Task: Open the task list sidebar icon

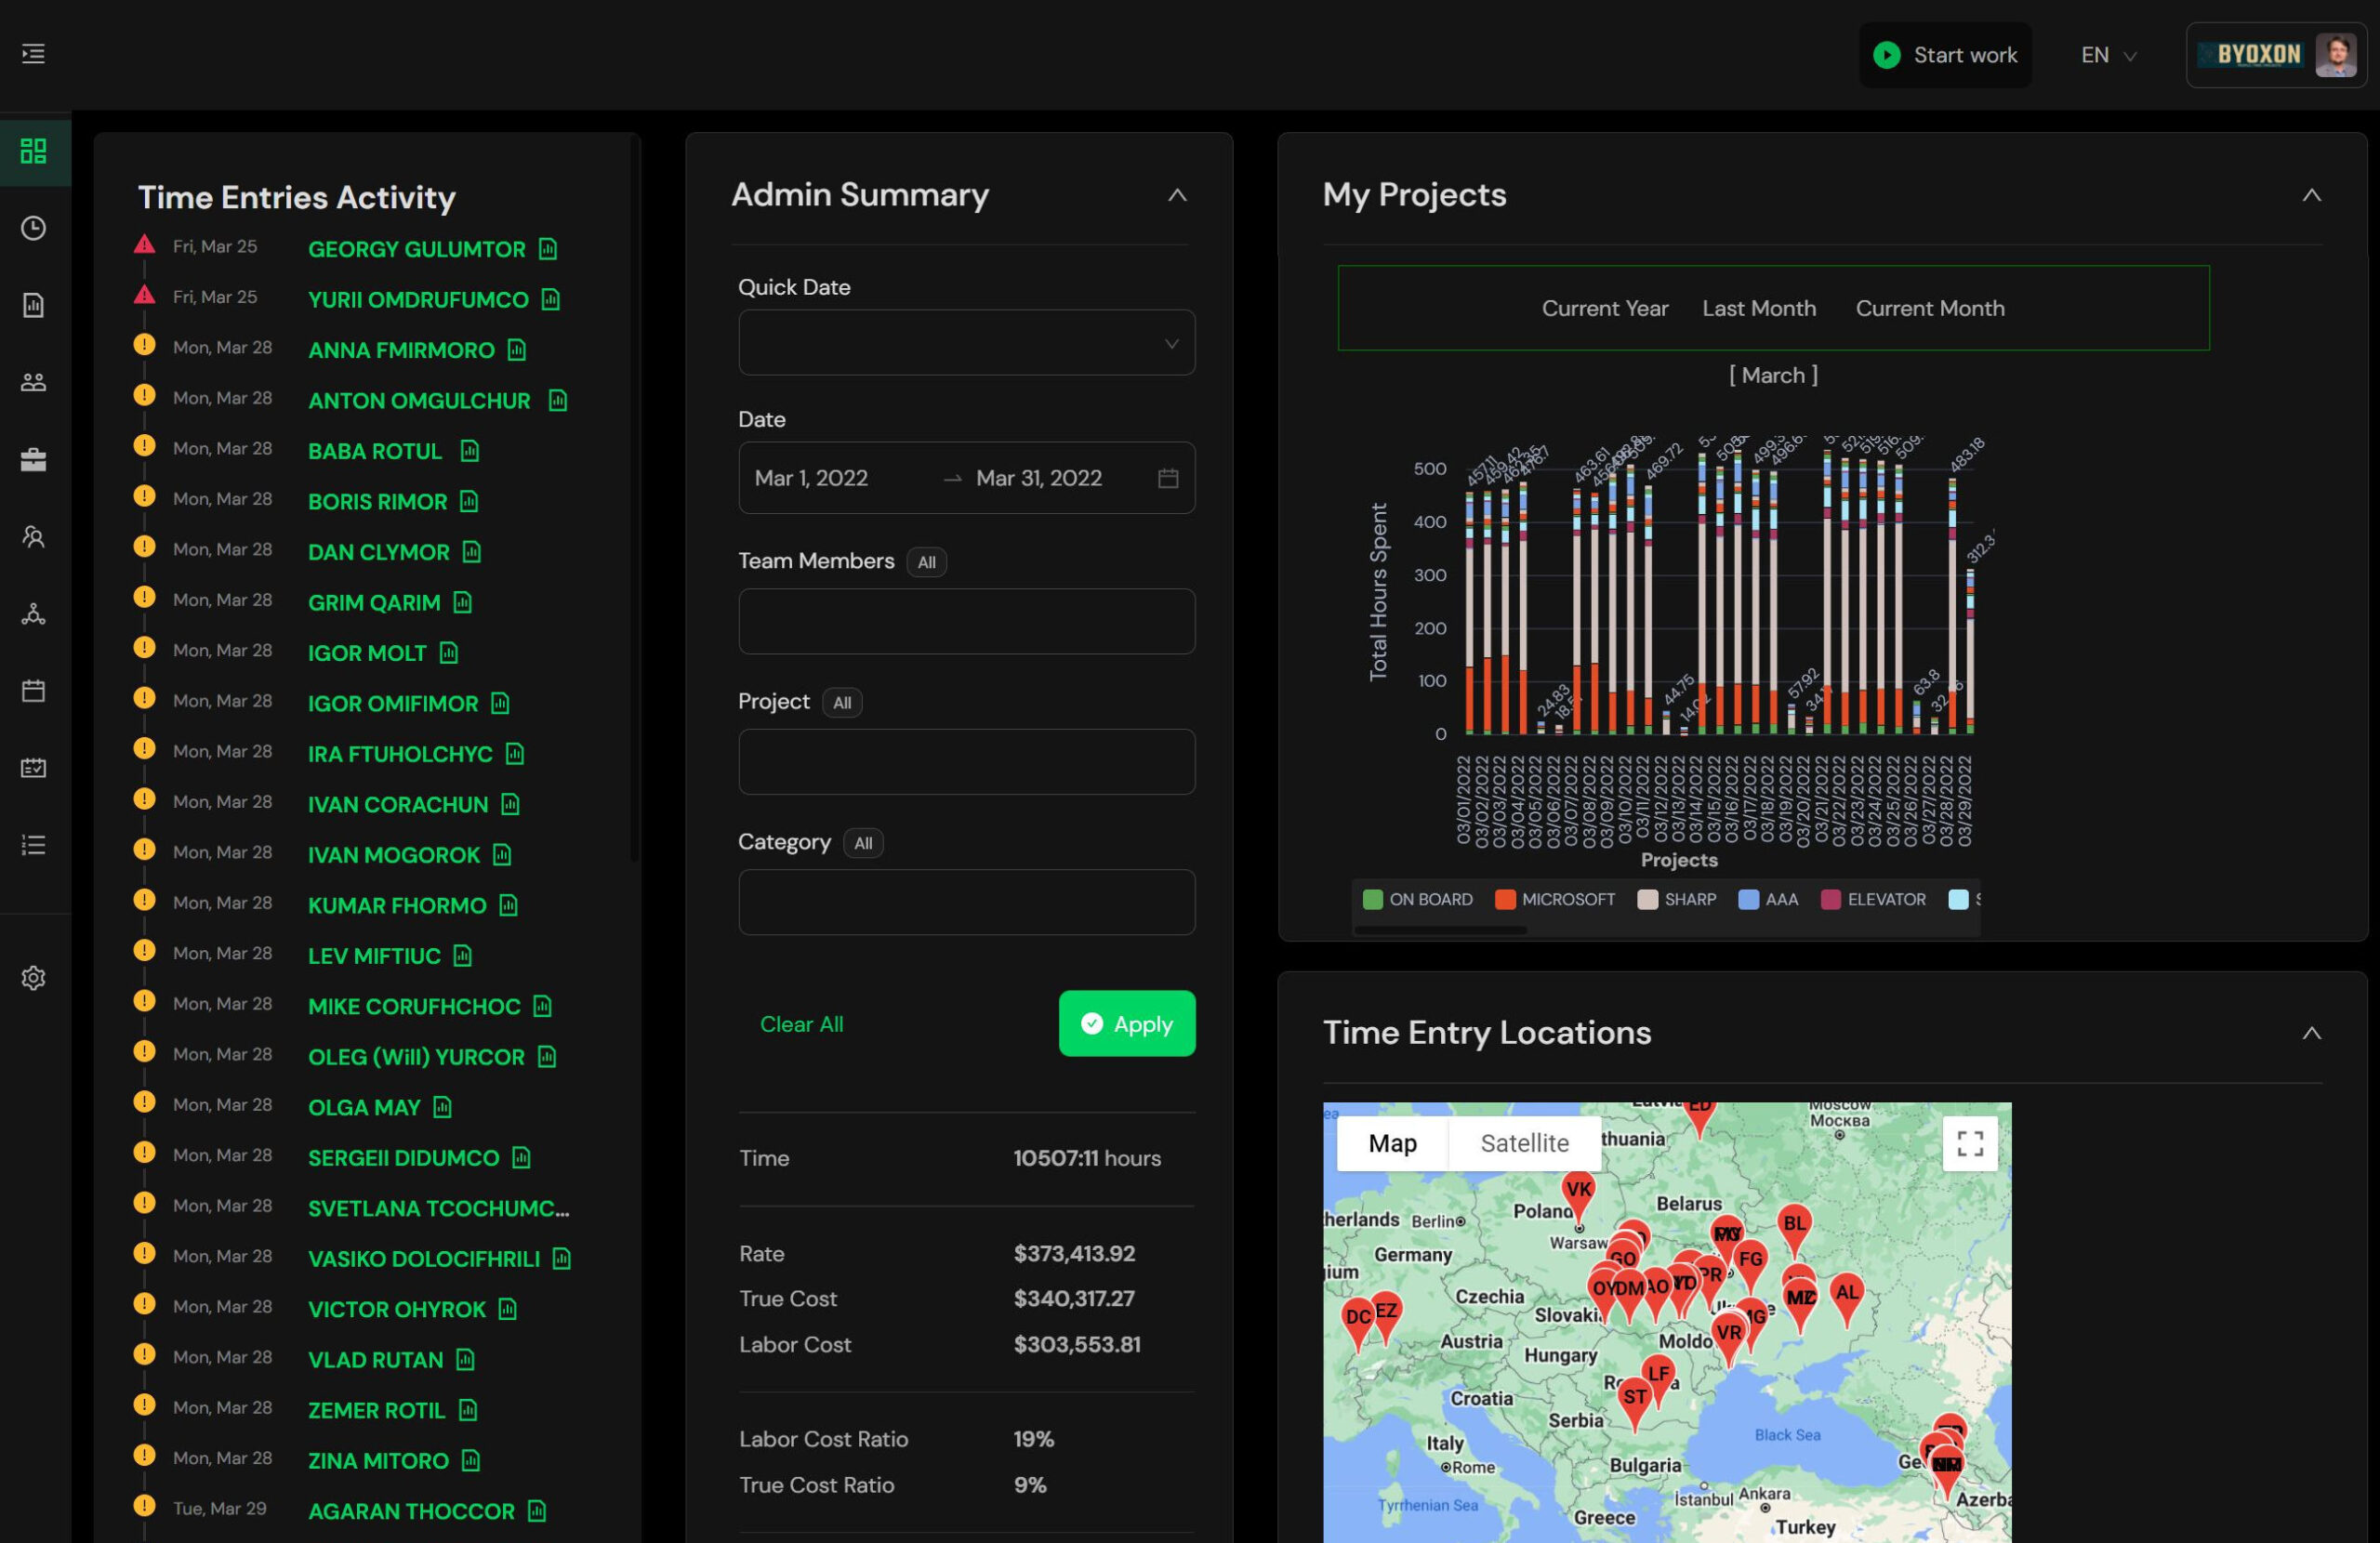Action: pyautogui.click(x=33, y=846)
